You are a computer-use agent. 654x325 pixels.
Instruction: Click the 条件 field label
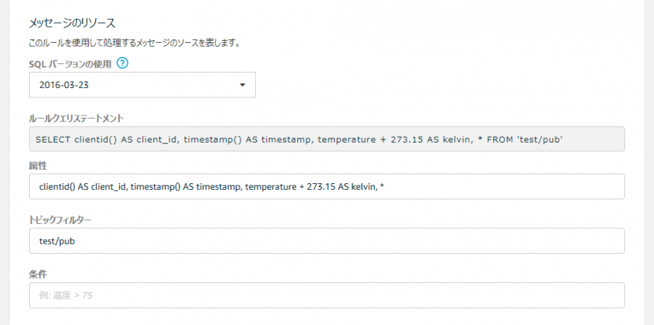[38, 274]
